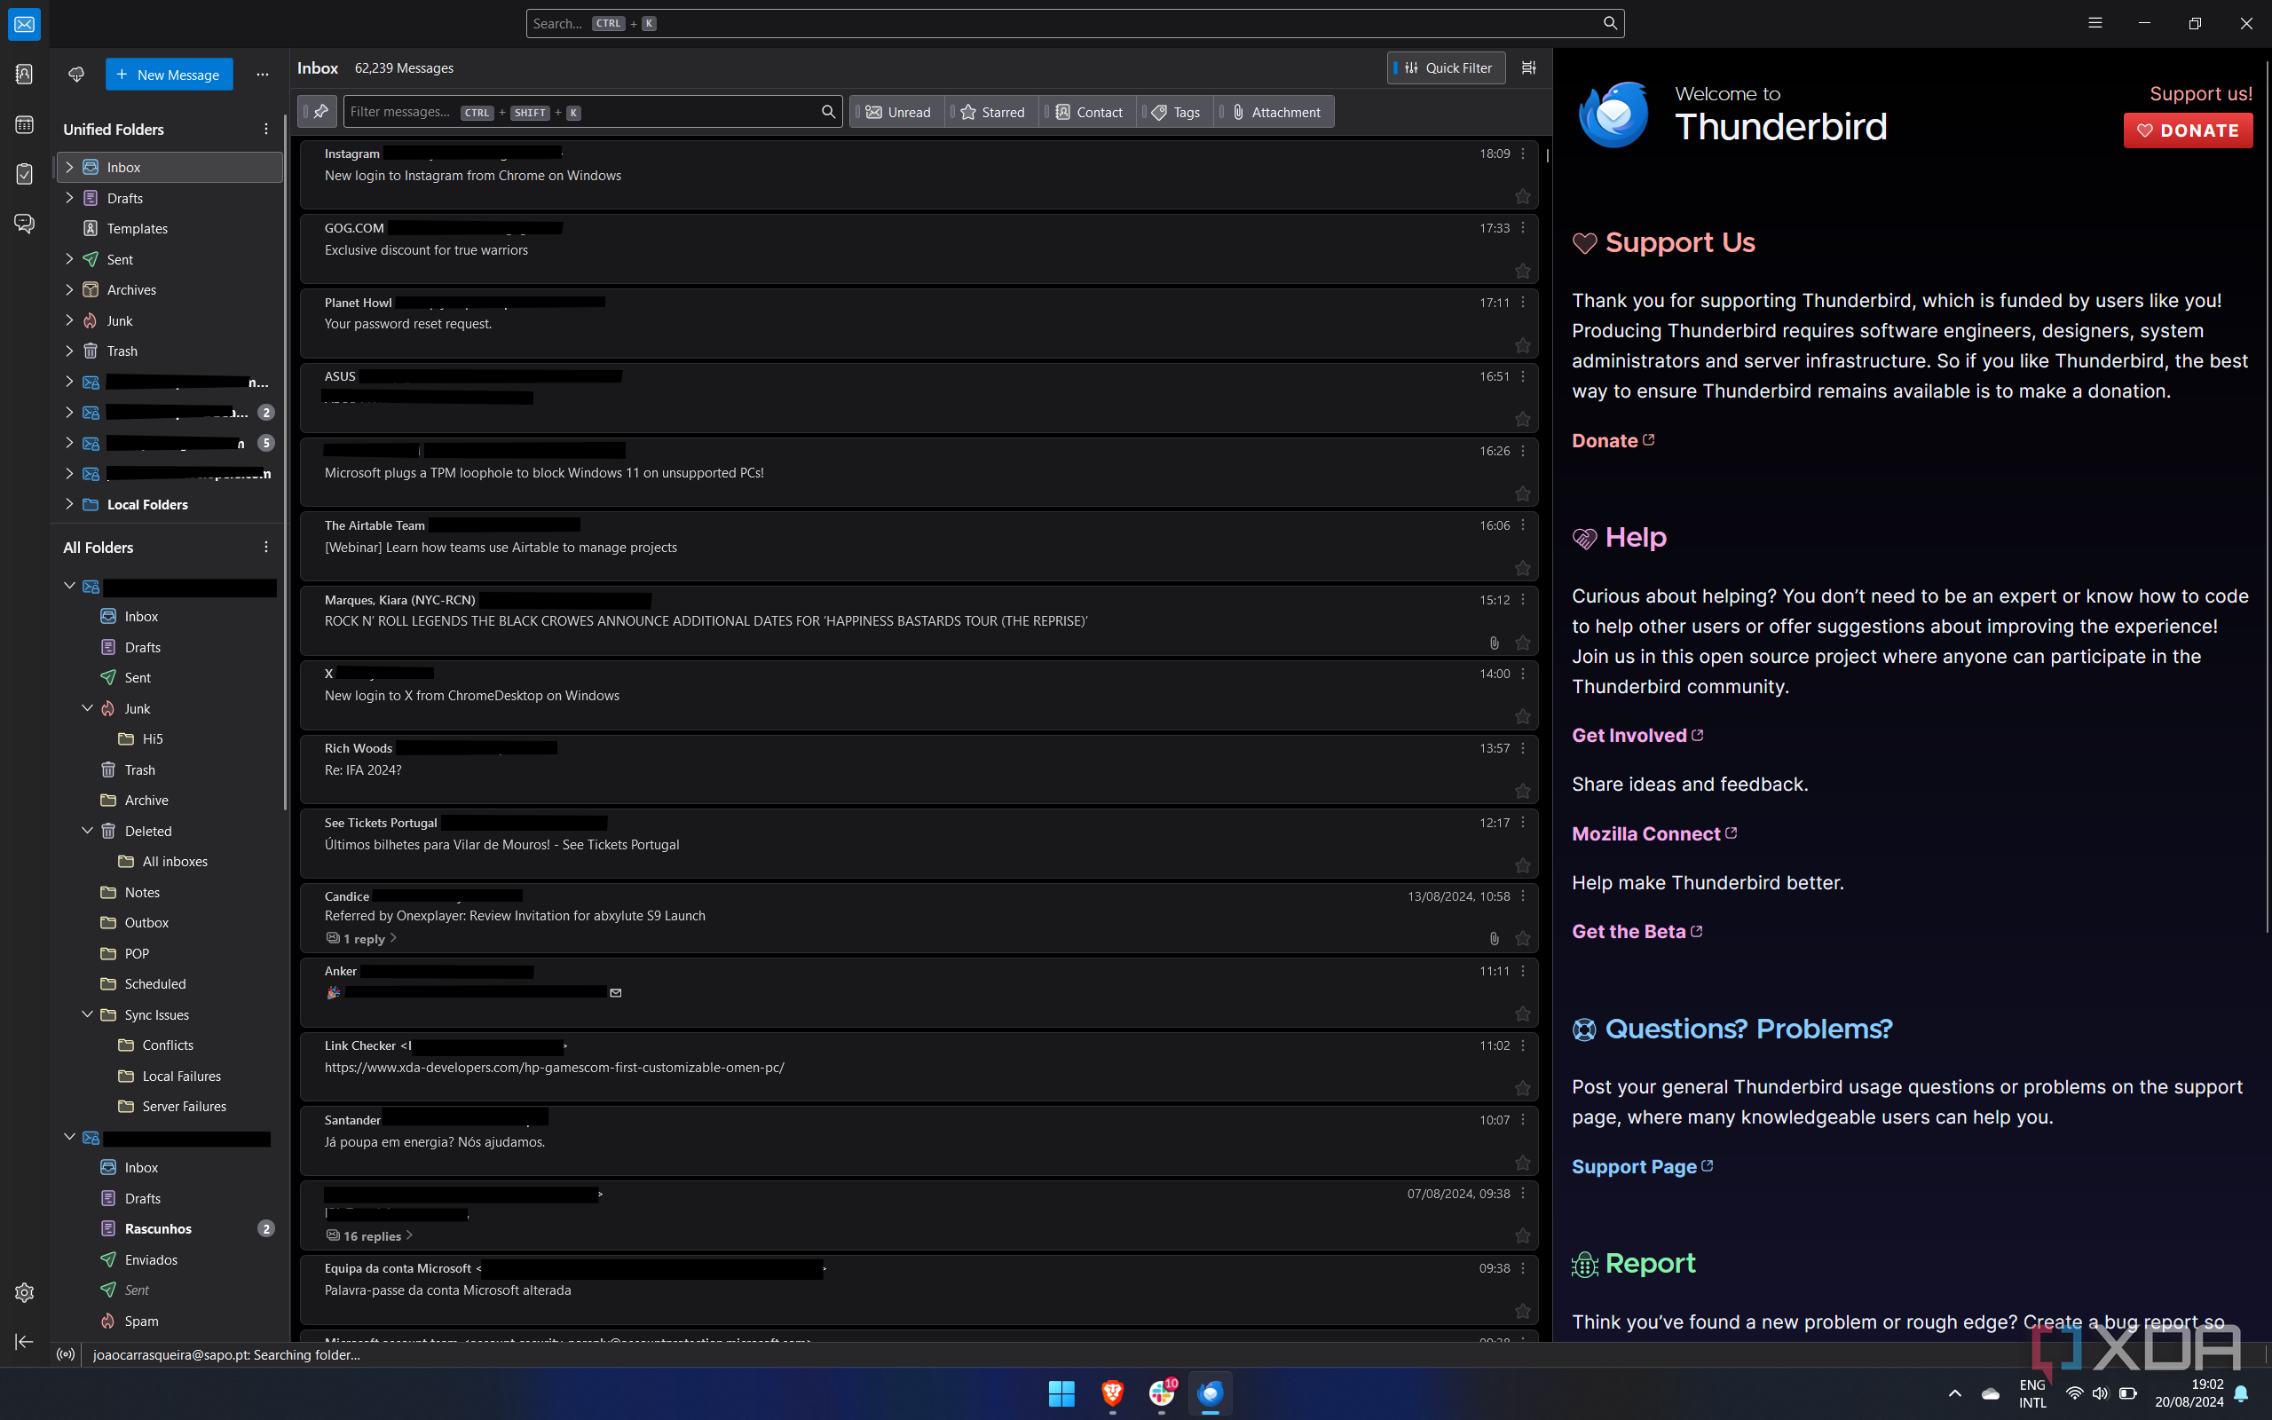Expand Local Folders
The height and width of the screenshot is (1420, 2272).
[x=69, y=504]
